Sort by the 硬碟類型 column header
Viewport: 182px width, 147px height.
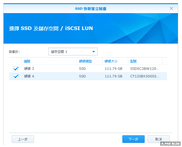click(x=86, y=61)
